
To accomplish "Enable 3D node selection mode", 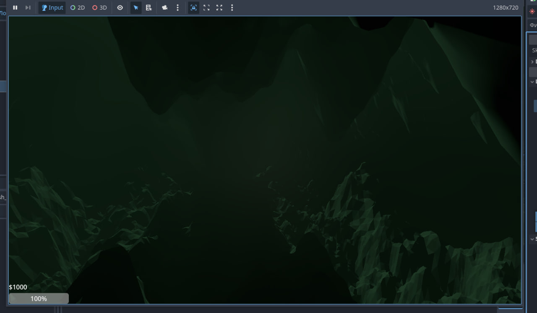I will (100, 8).
